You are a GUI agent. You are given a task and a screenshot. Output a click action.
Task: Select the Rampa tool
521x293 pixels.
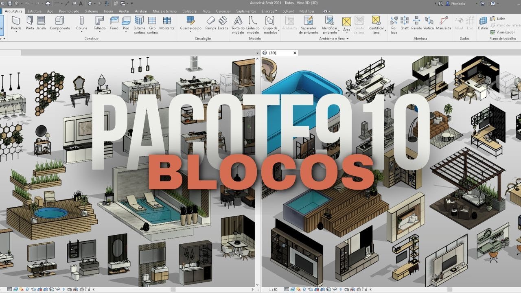coord(210,24)
